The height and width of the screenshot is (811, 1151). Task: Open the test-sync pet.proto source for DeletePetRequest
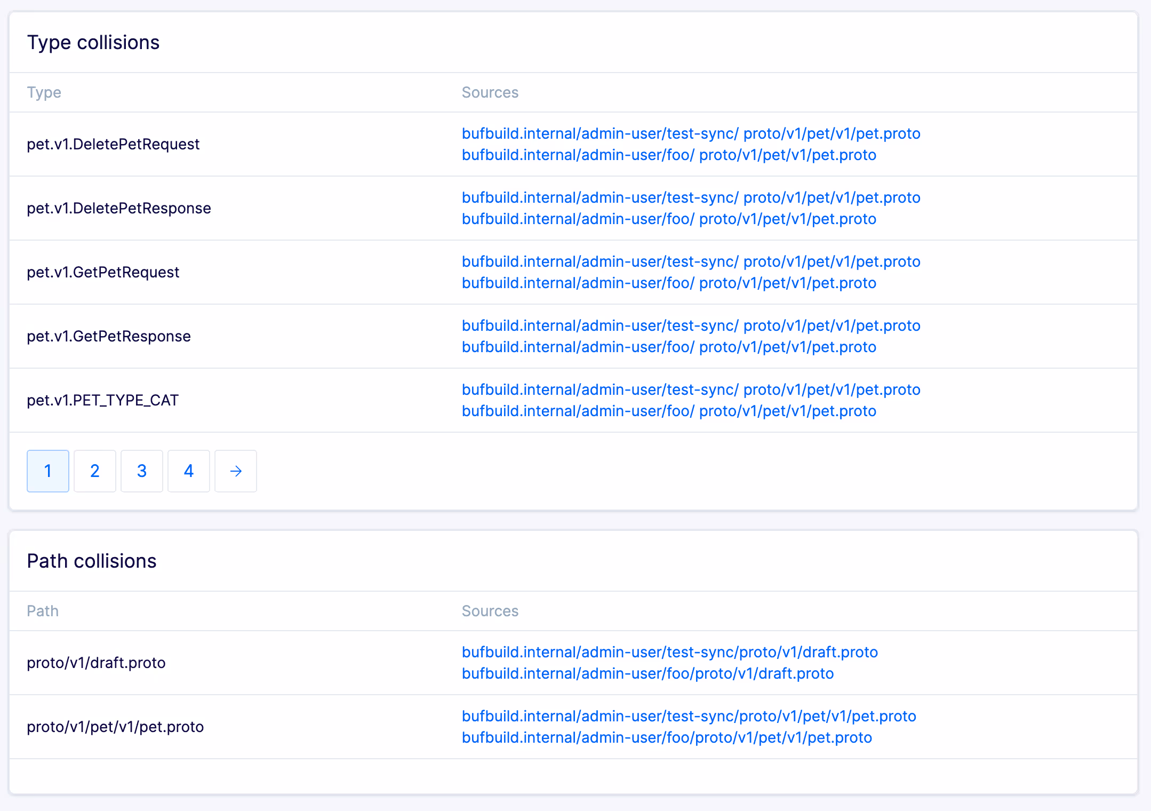tap(690, 133)
